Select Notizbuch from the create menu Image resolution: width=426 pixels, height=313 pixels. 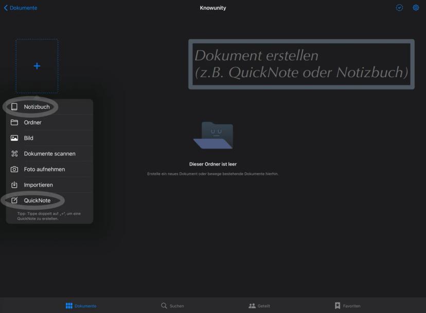click(37, 107)
